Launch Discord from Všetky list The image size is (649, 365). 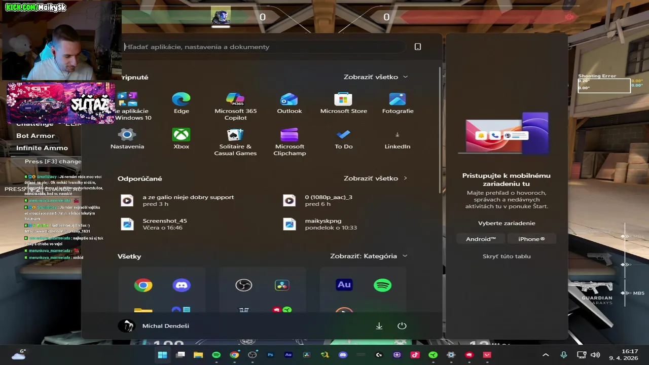[x=182, y=285]
